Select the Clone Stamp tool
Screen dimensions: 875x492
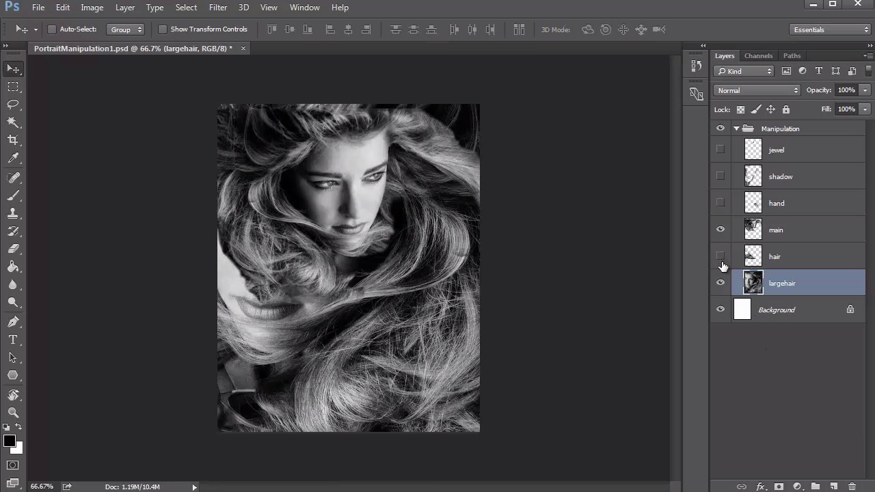(x=13, y=213)
